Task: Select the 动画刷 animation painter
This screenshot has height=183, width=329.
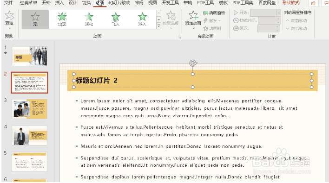Action: point(212,28)
